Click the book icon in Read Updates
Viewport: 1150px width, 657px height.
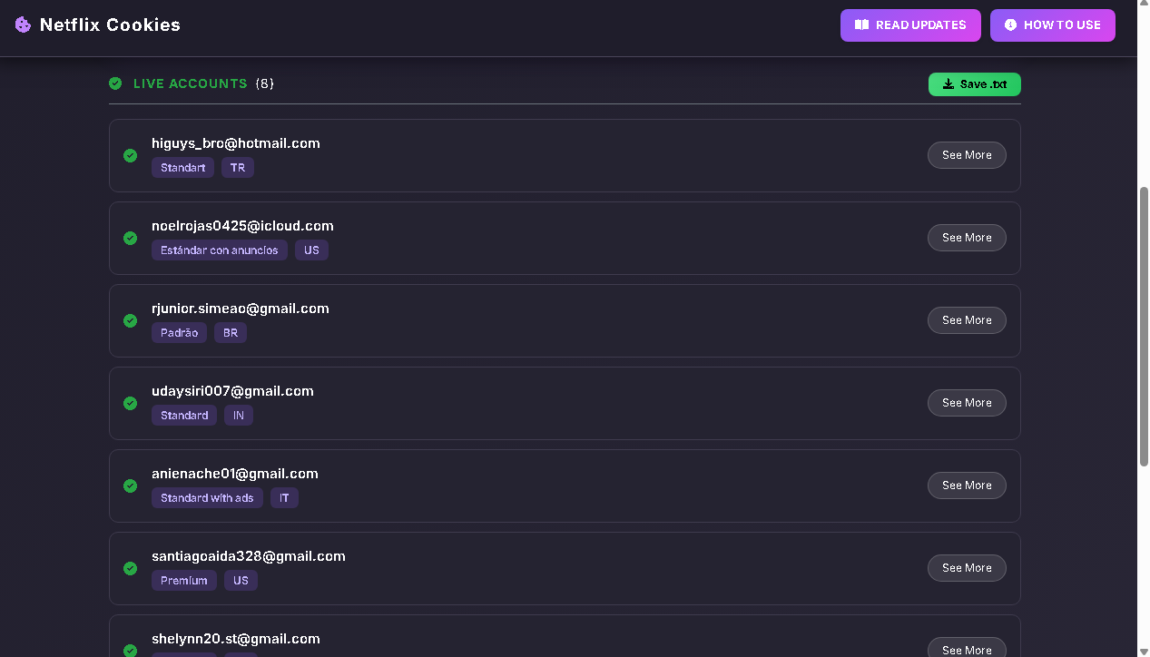point(862,25)
